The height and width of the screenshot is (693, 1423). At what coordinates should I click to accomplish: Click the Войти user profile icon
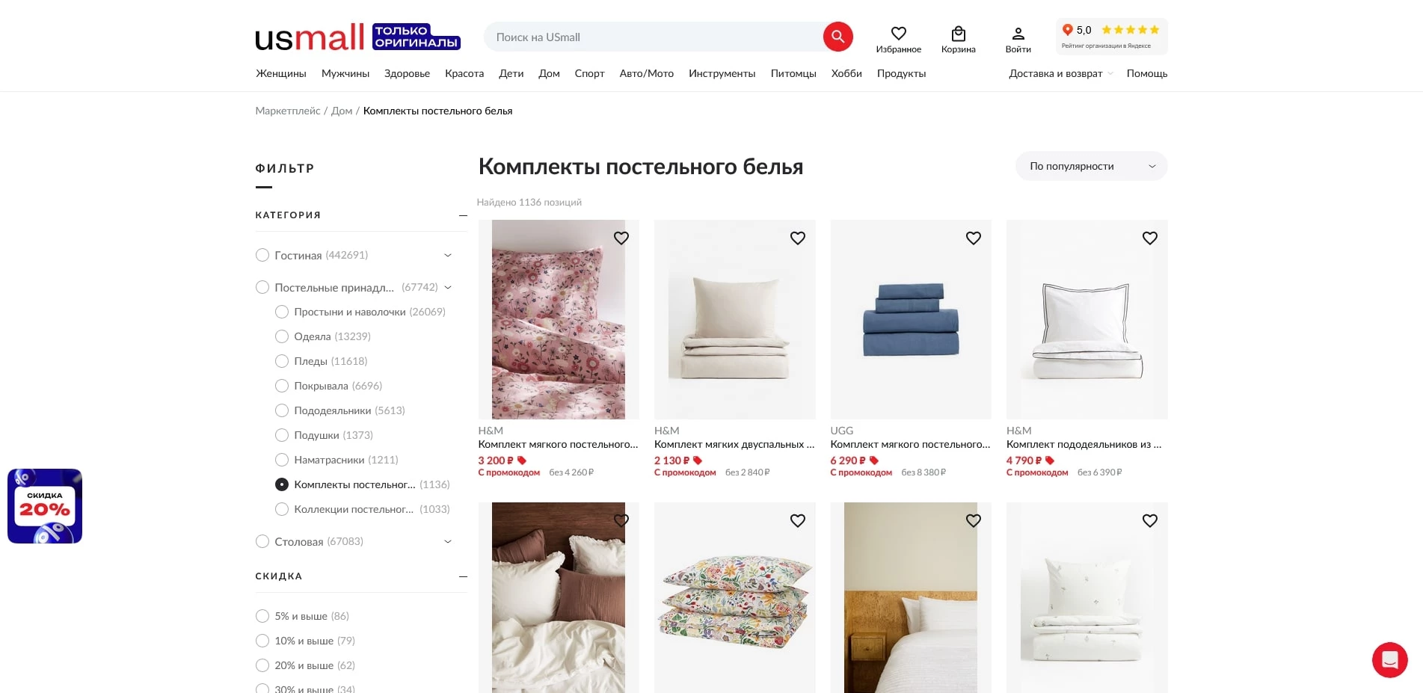tap(1018, 34)
